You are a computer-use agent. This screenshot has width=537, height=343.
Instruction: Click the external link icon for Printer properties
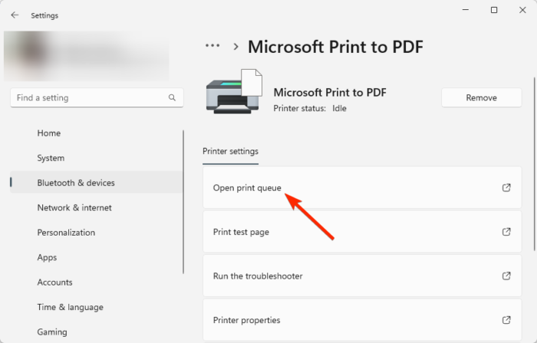pyautogui.click(x=506, y=320)
